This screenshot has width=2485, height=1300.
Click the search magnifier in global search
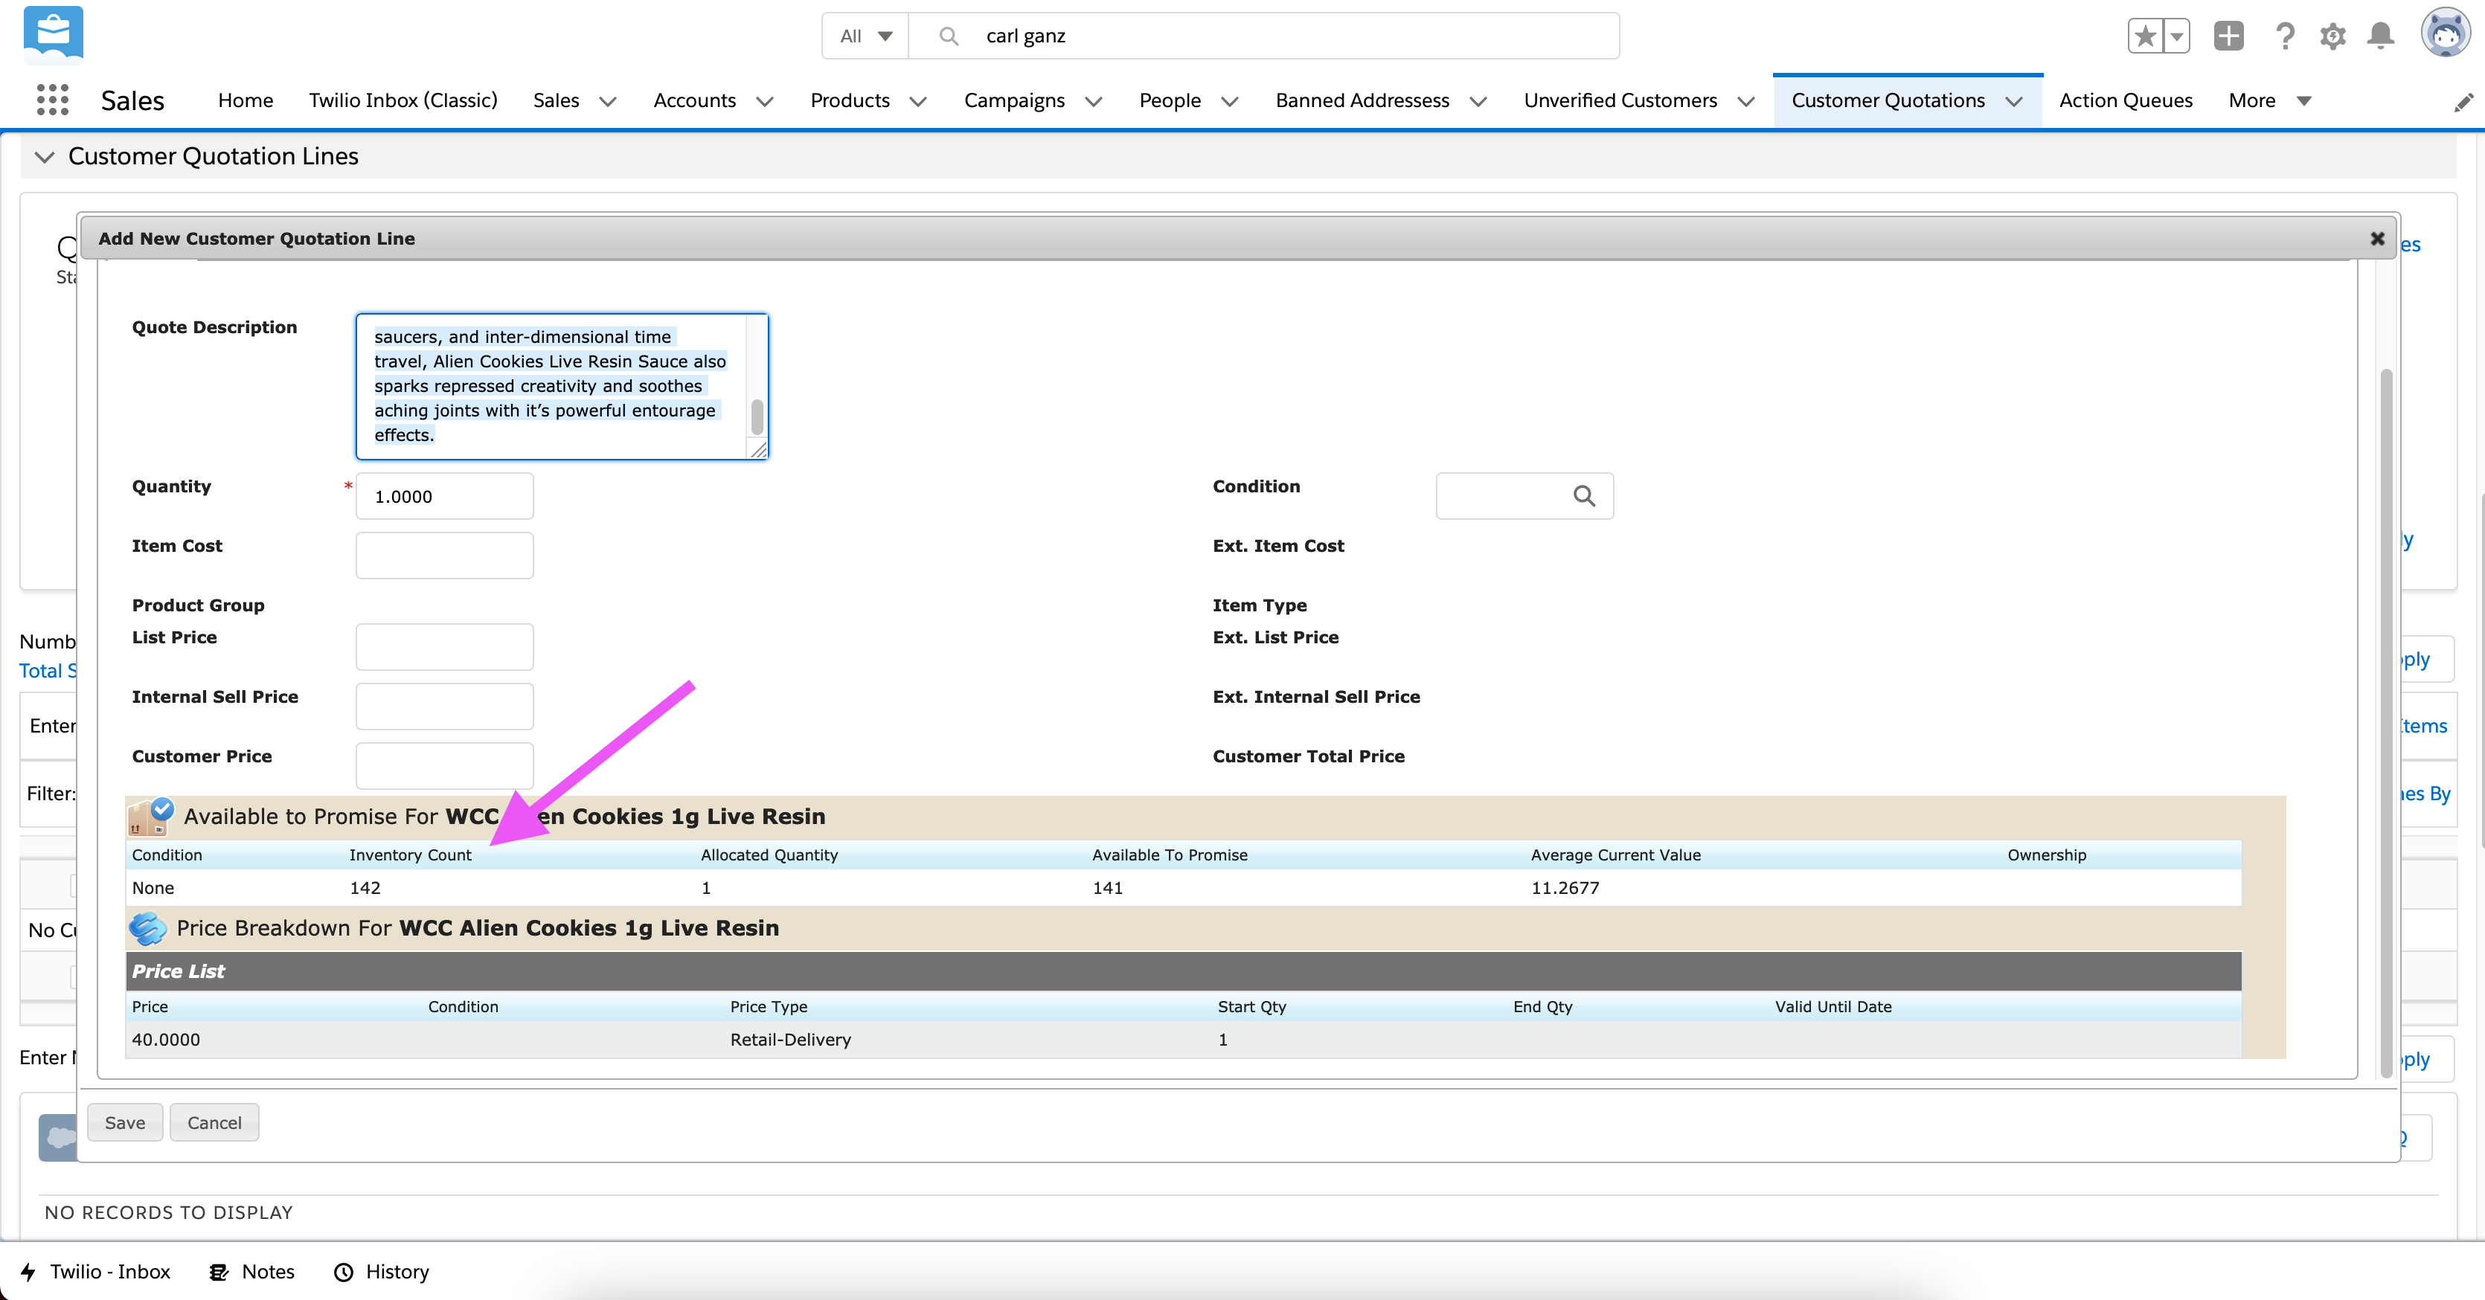[x=949, y=36]
